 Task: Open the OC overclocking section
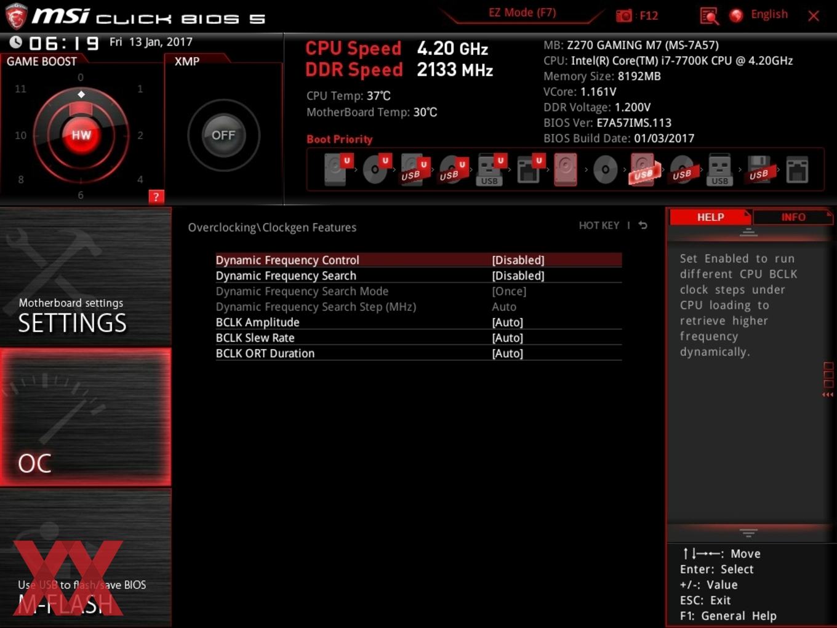click(x=86, y=417)
